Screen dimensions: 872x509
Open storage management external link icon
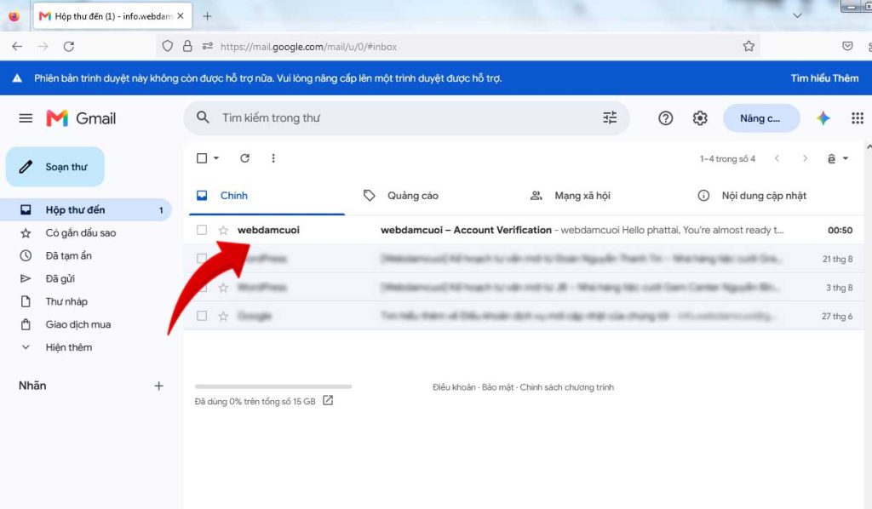pos(328,400)
